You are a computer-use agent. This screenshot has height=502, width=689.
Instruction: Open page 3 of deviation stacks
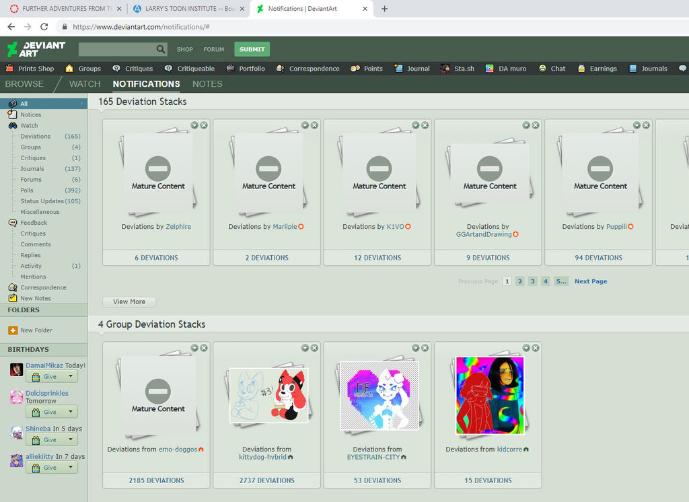(533, 281)
